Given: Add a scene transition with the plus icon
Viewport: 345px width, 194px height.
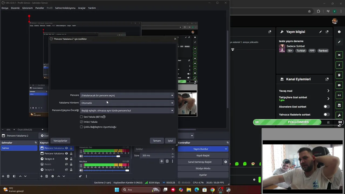Looking at the screenshot, I should pyautogui.click(x=162, y=161).
